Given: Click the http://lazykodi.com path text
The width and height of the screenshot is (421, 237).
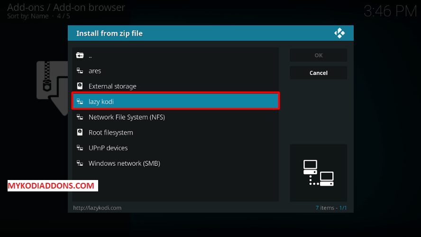Looking at the screenshot, I should (x=97, y=208).
